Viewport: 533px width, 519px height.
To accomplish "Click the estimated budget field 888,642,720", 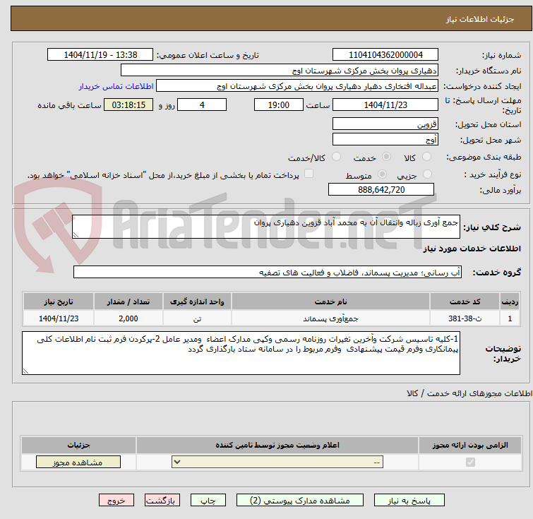I will 381,190.
